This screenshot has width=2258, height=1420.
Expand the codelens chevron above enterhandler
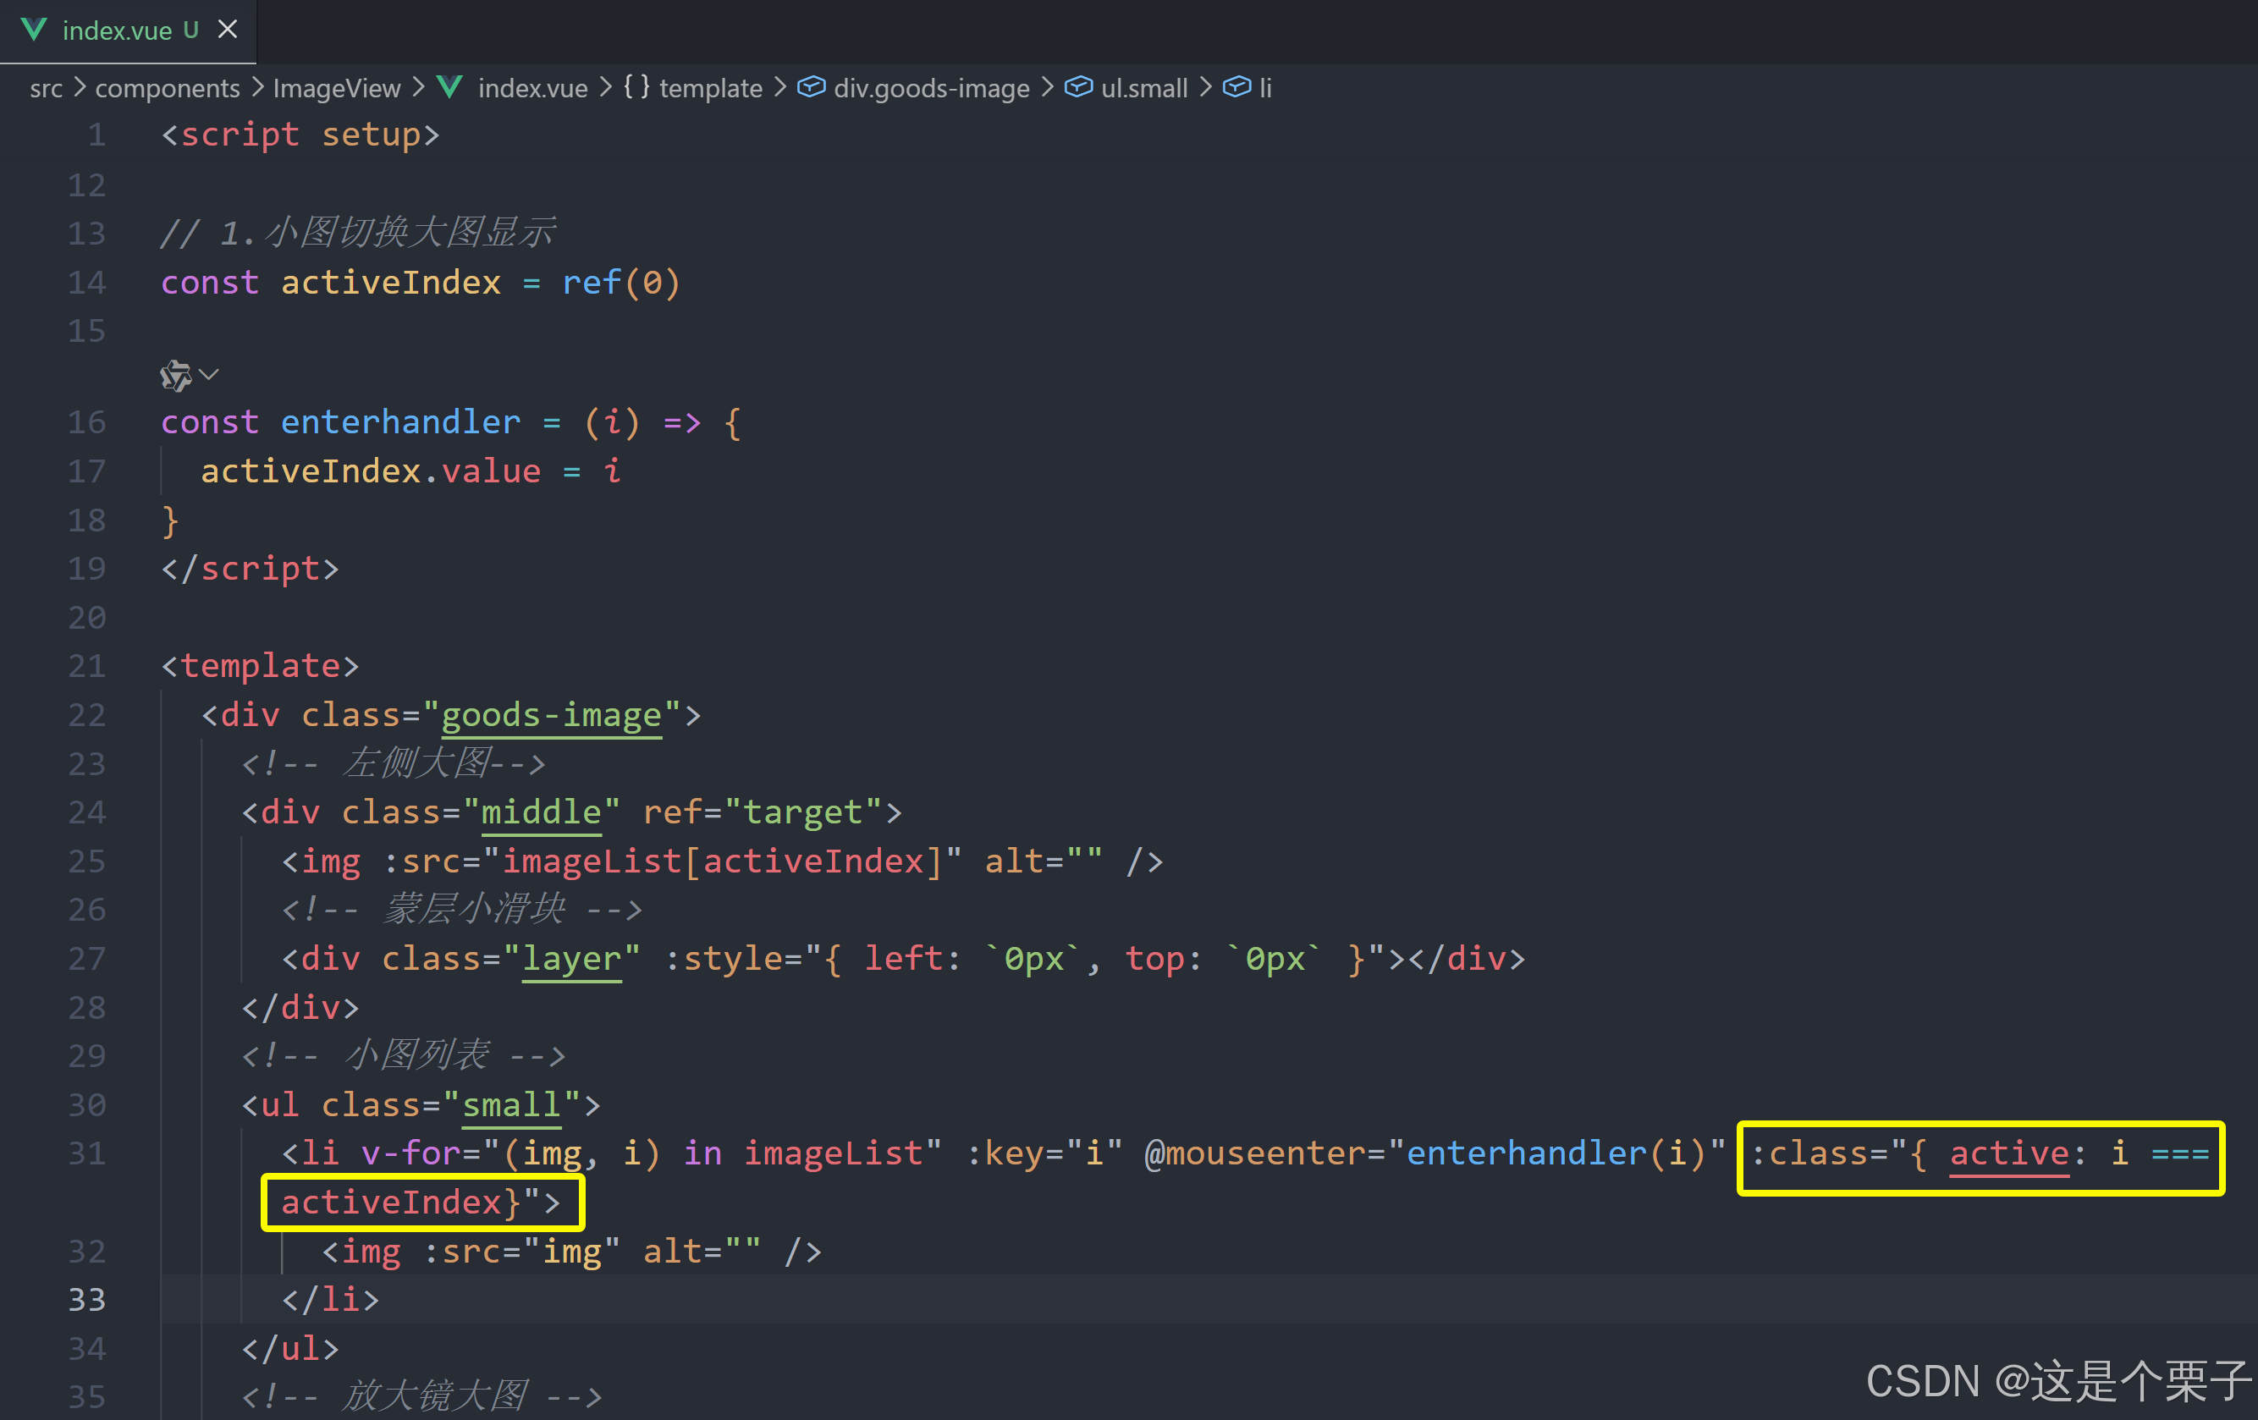click(209, 375)
